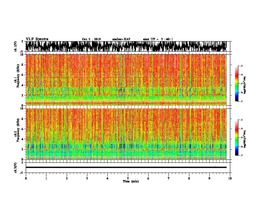The height and width of the screenshot is (200, 259).
Task: Click the ch.1(V) waveform strip at top
Action: coord(126,46)
